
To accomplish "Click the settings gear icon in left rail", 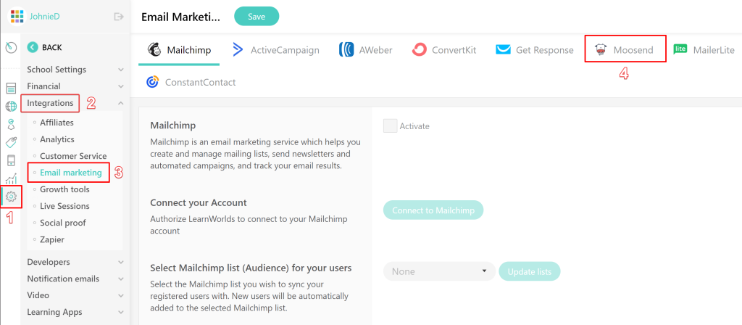I will pos(11,196).
